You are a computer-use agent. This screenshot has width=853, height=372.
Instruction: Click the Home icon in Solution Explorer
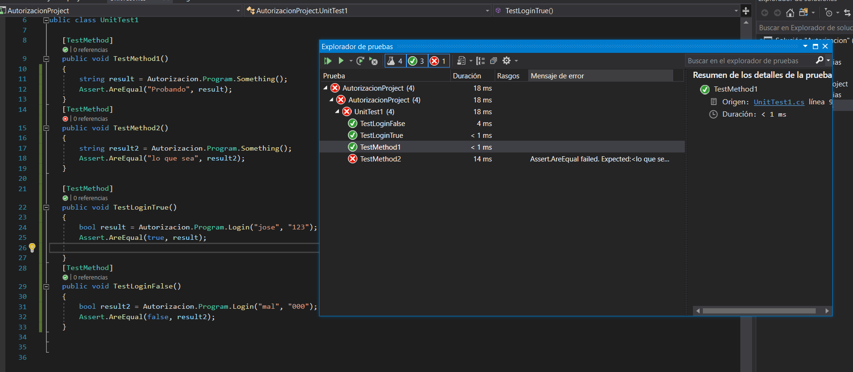tap(790, 13)
